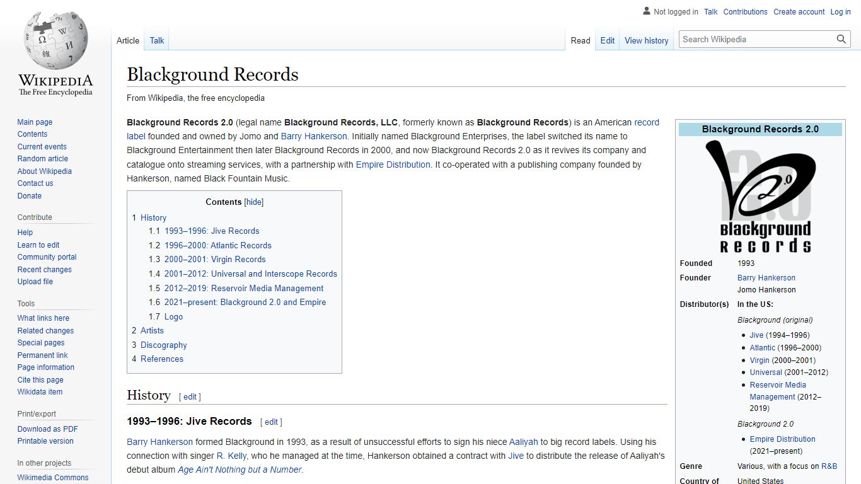Screen dimensions: 861x484
Task: Open Current events
Action: click(x=42, y=147)
